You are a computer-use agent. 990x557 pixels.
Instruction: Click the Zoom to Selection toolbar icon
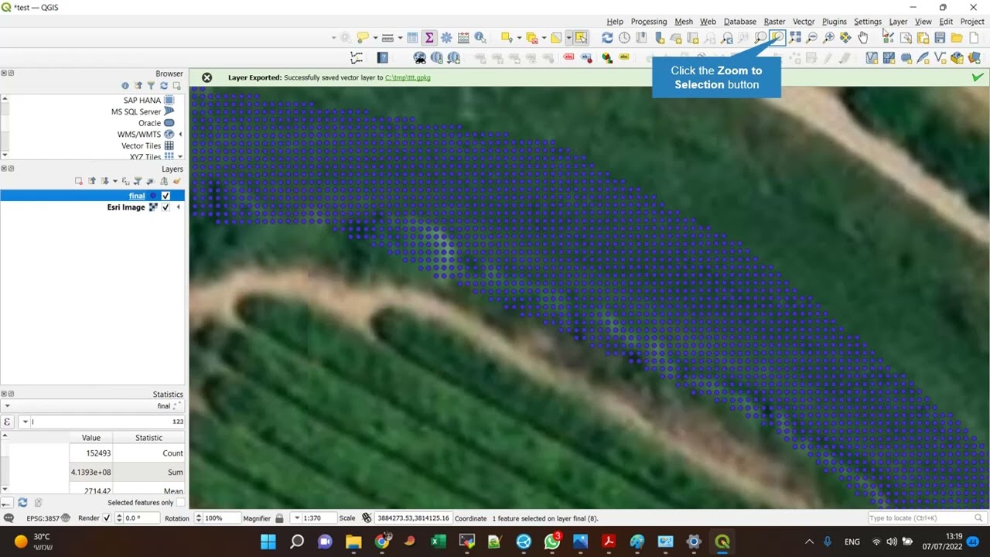click(x=777, y=37)
